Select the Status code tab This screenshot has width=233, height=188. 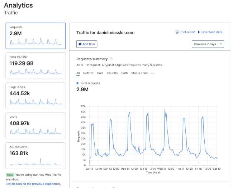point(139,73)
